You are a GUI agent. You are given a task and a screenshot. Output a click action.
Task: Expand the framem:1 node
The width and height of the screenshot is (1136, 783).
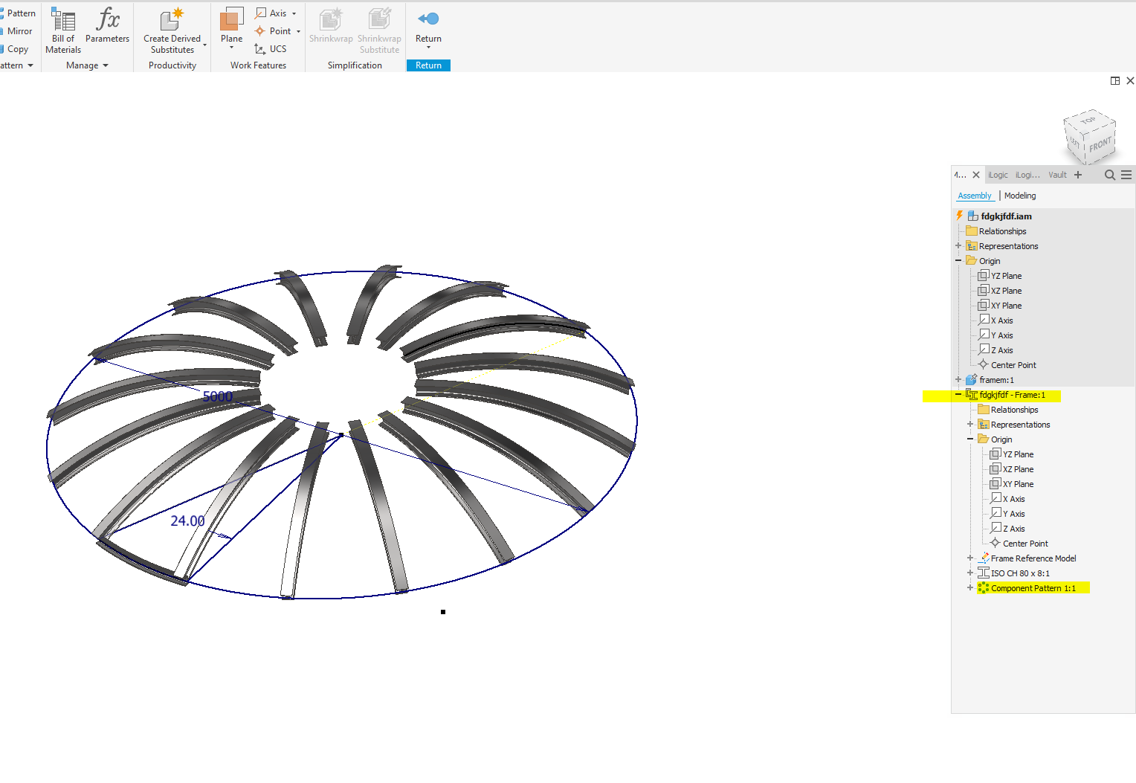point(958,380)
